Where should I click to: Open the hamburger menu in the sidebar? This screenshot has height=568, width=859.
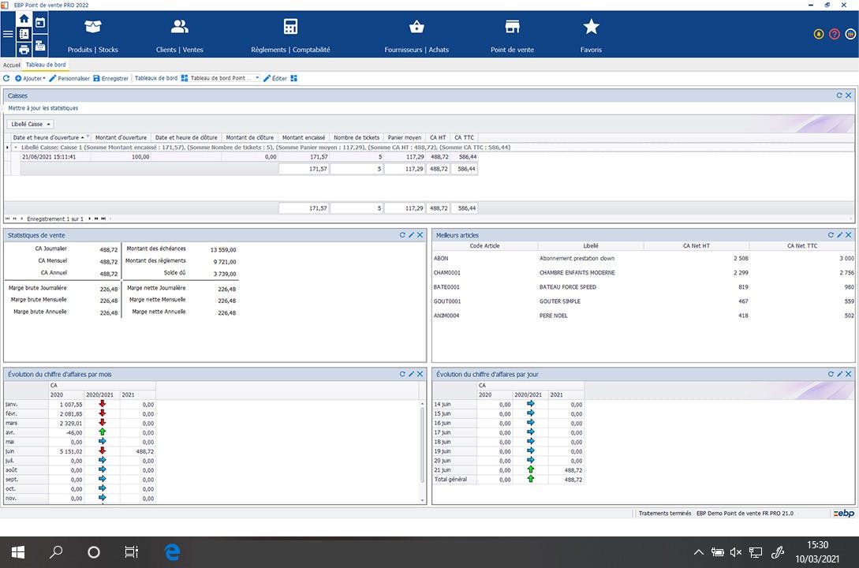pos(8,34)
